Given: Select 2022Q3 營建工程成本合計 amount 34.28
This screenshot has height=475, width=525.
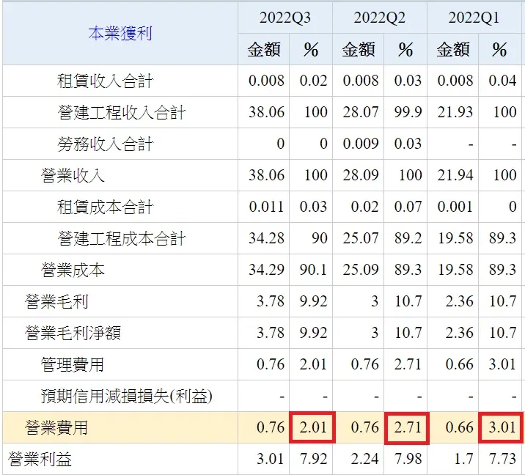Looking at the screenshot, I should click(266, 238).
